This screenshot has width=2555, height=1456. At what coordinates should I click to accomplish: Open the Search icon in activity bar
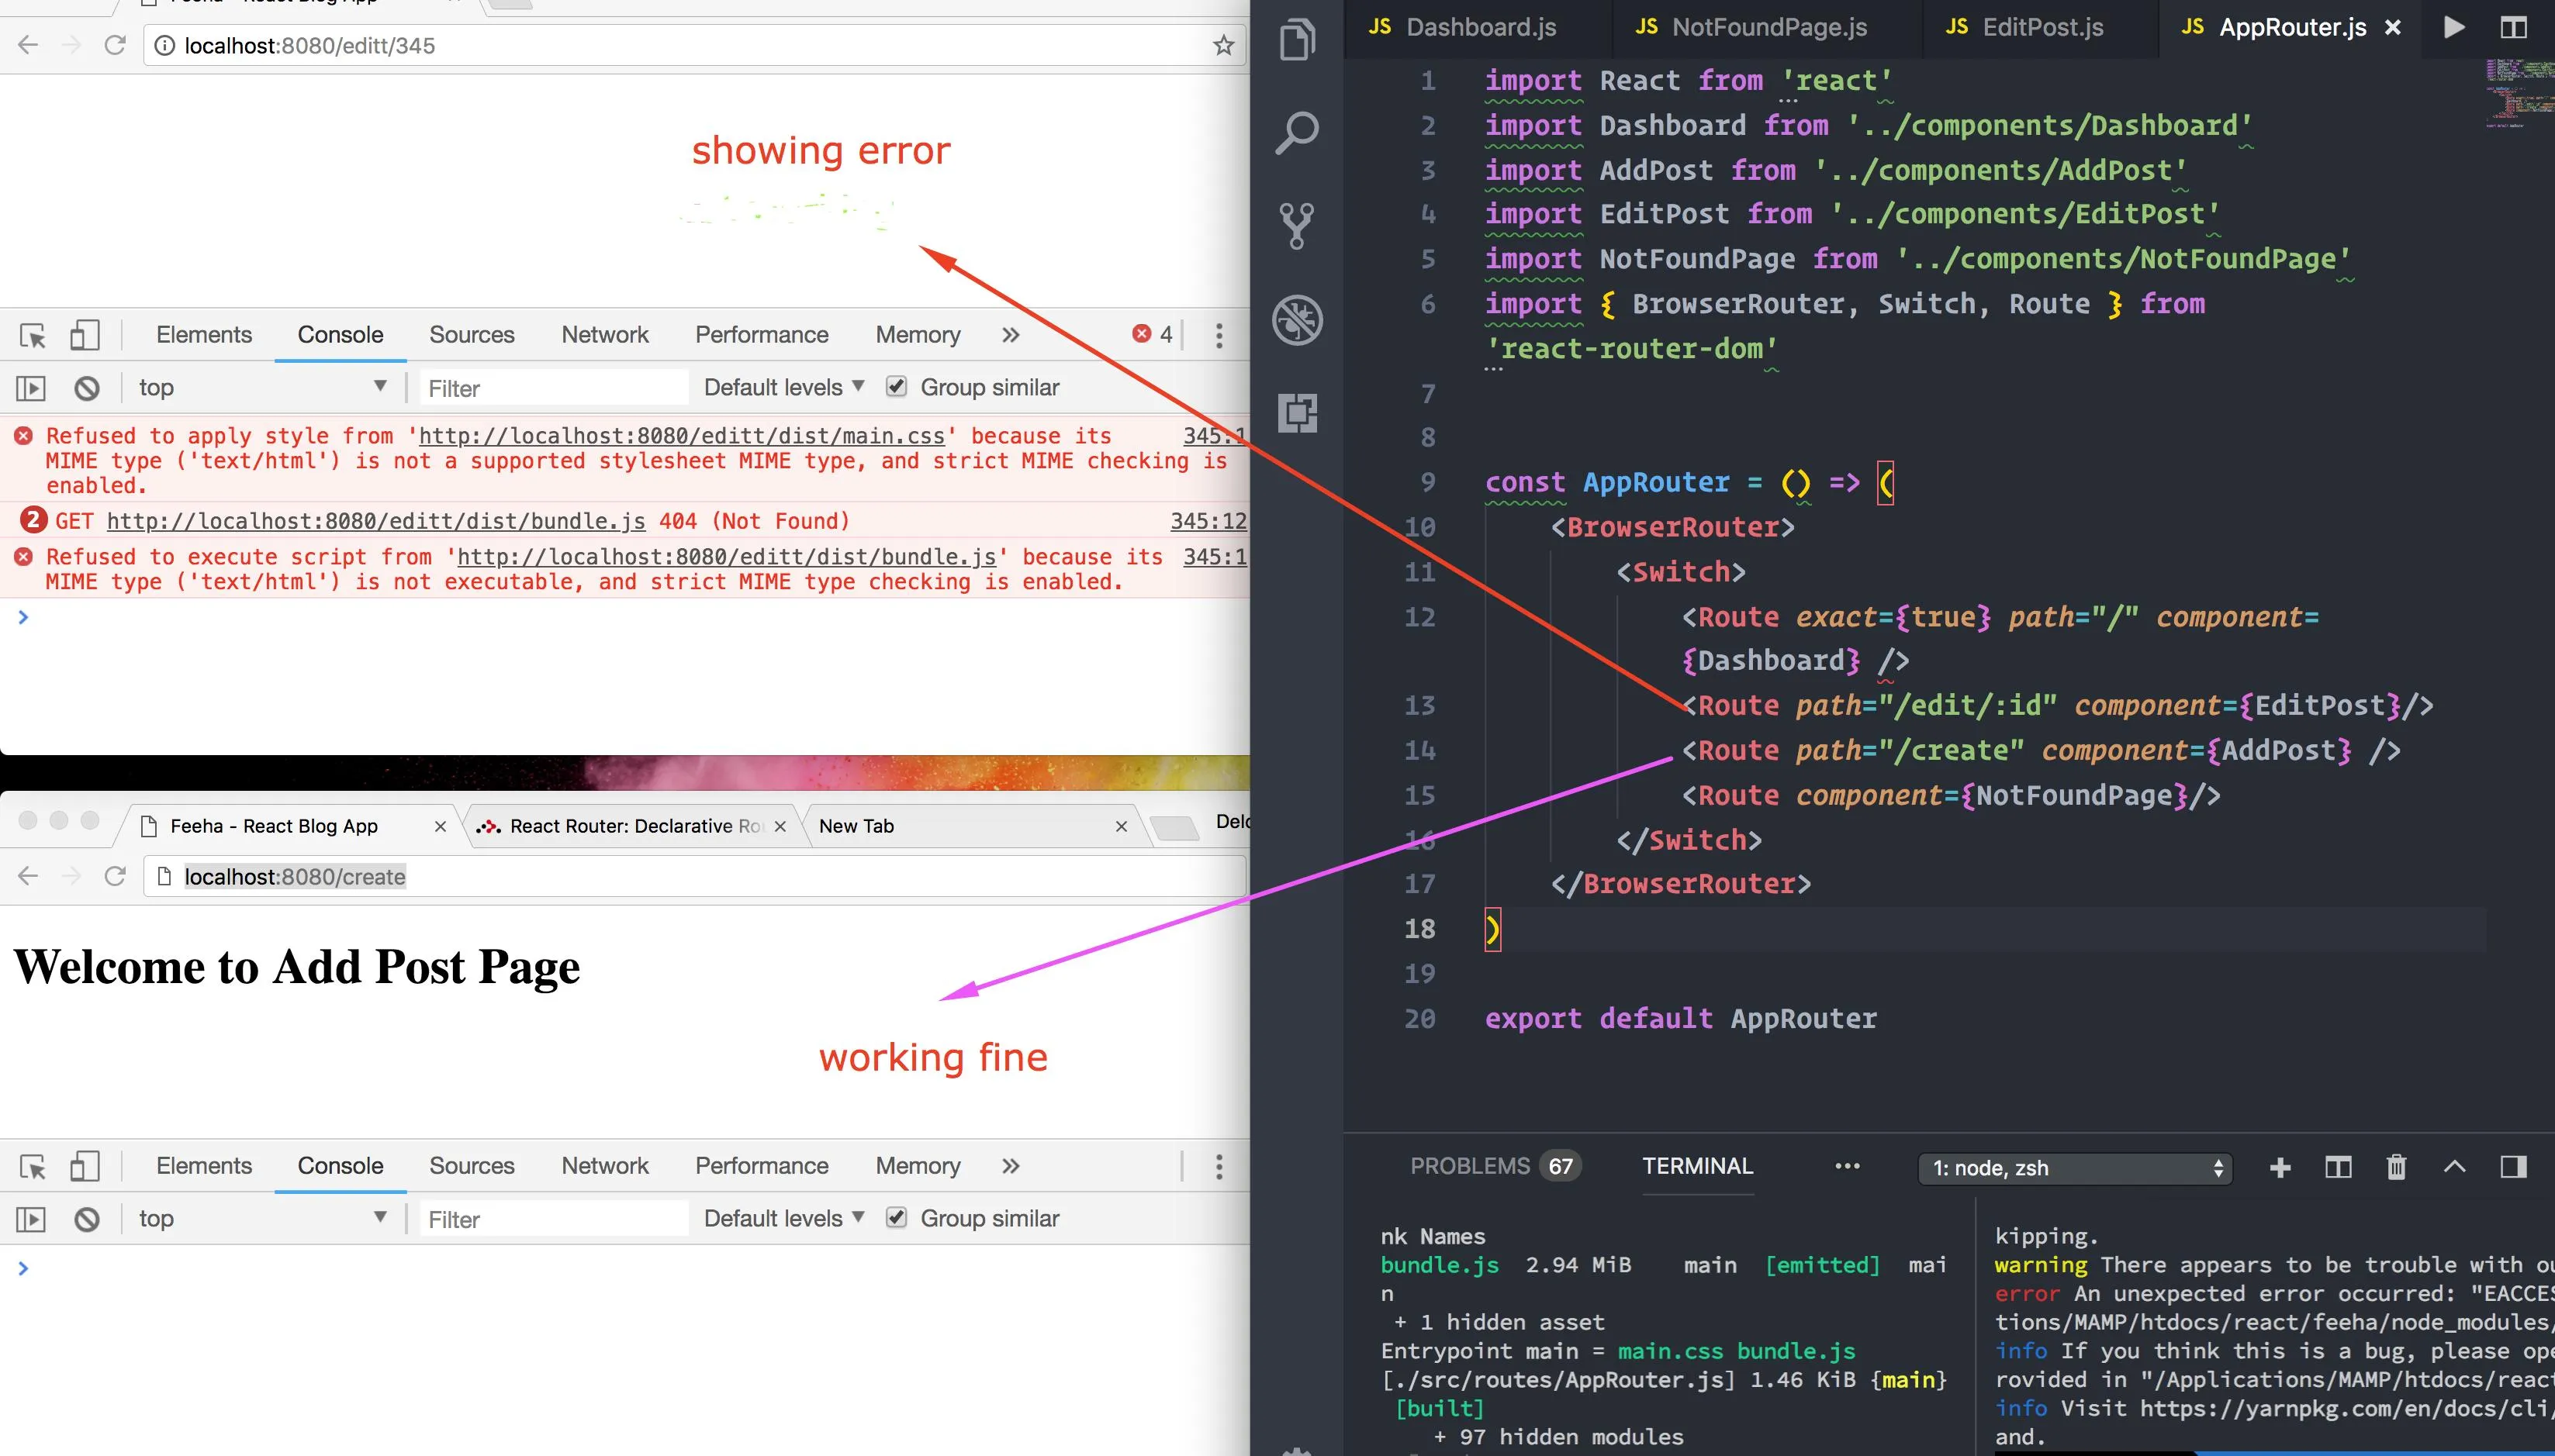pyautogui.click(x=1298, y=132)
